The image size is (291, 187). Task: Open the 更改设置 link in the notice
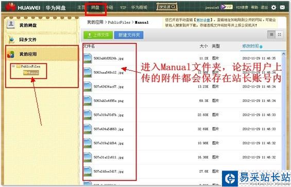(x=203, y=20)
